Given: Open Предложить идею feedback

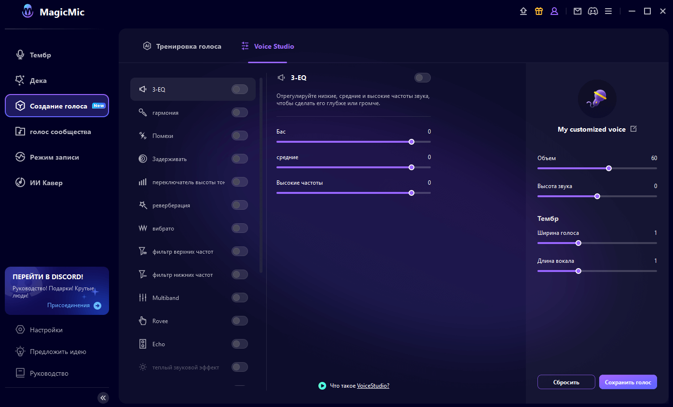Looking at the screenshot, I should pyautogui.click(x=51, y=352).
